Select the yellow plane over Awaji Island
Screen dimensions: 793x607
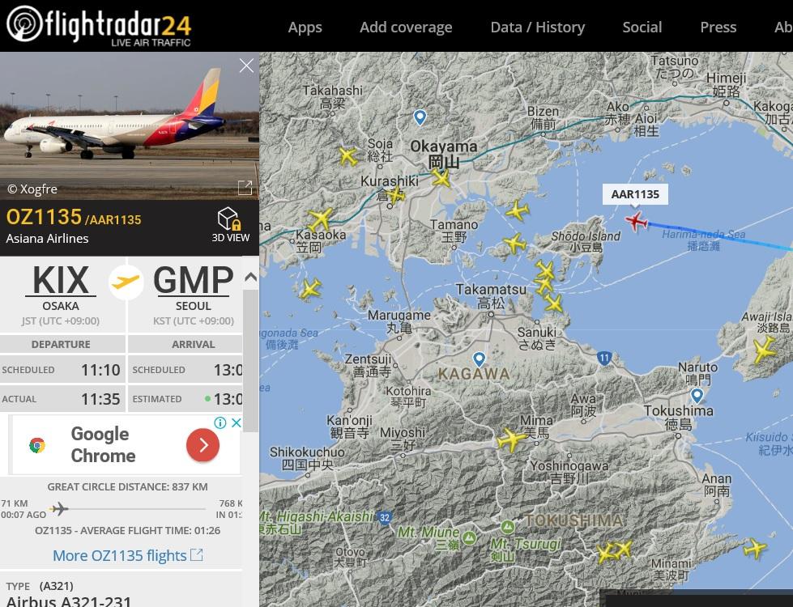click(x=764, y=350)
